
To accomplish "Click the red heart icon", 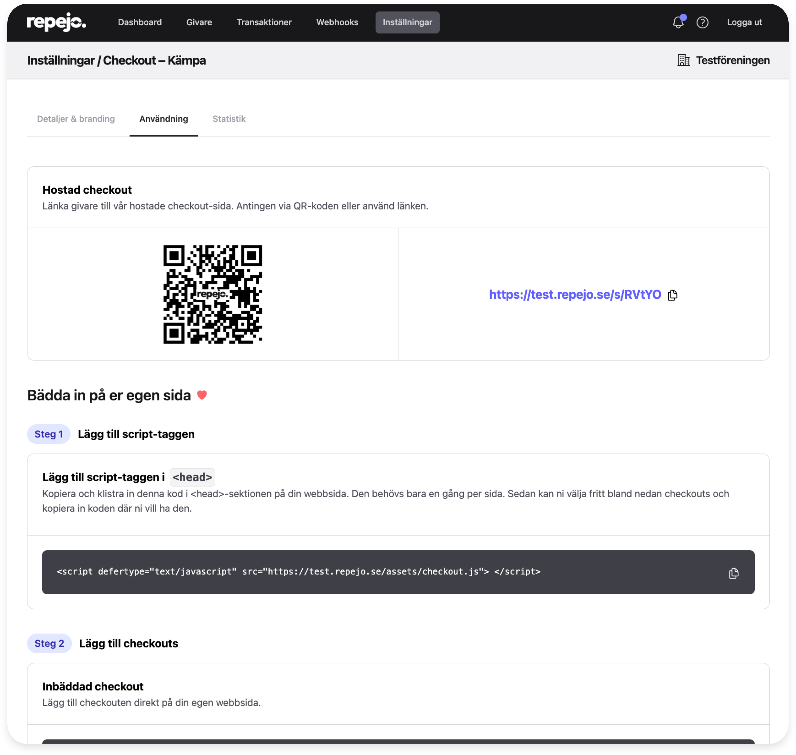I will (x=202, y=395).
